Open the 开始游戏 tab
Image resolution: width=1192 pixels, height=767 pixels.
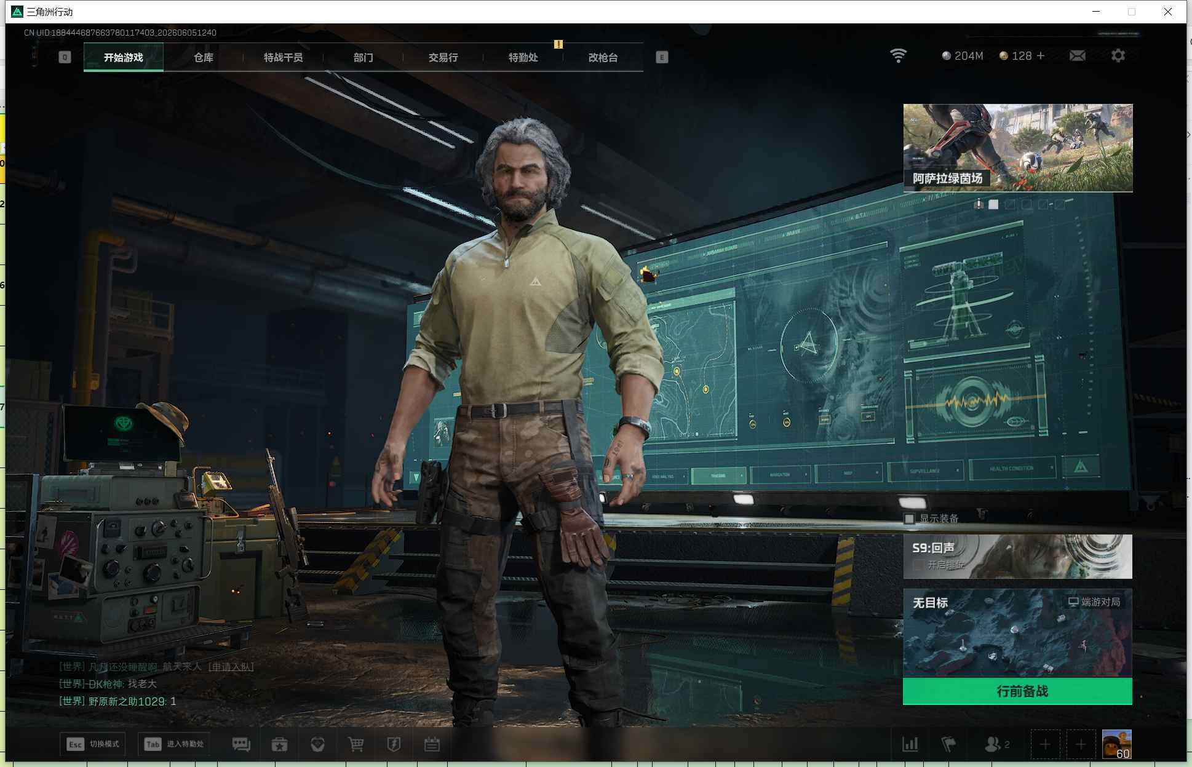pyautogui.click(x=124, y=57)
